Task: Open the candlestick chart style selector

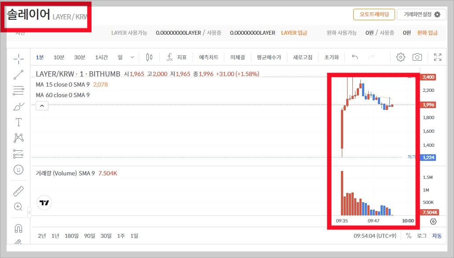Action: click(149, 57)
